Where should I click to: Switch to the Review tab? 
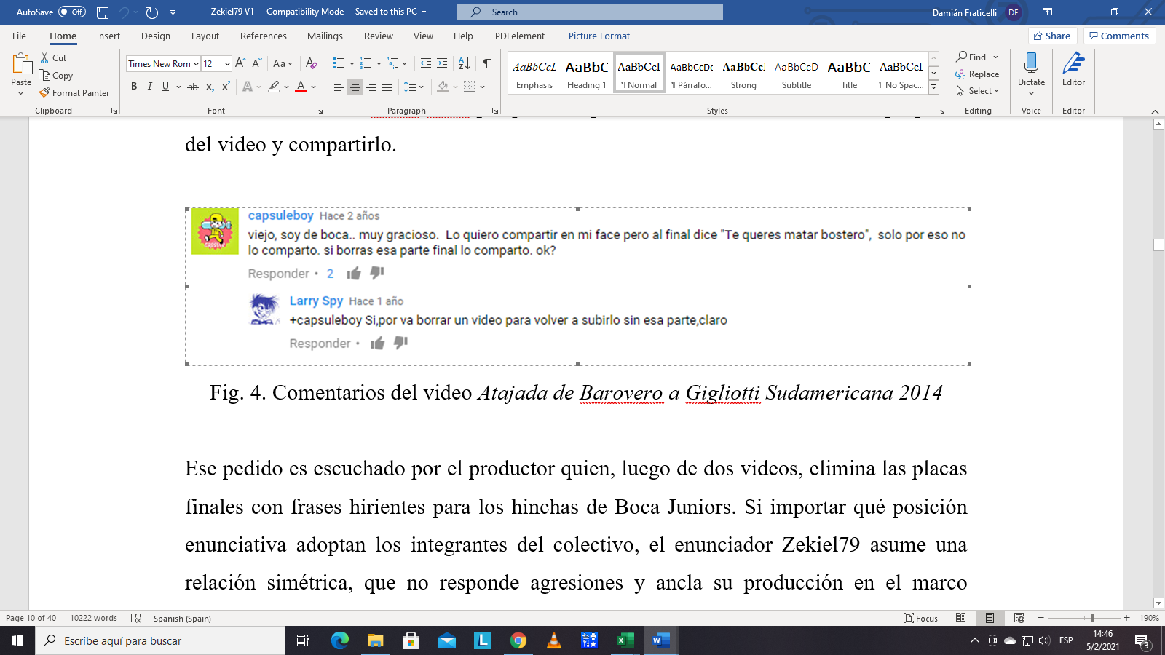coord(379,36)
